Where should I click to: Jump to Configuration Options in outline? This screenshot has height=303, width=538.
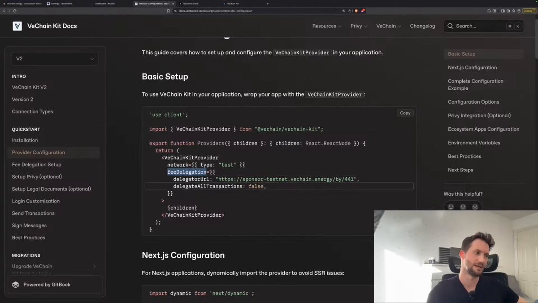point(473,102)
